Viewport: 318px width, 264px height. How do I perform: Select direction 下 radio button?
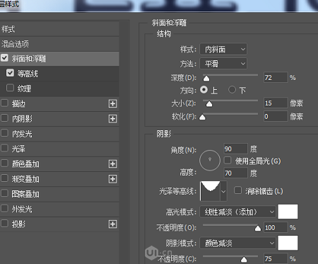click(232, 90)
